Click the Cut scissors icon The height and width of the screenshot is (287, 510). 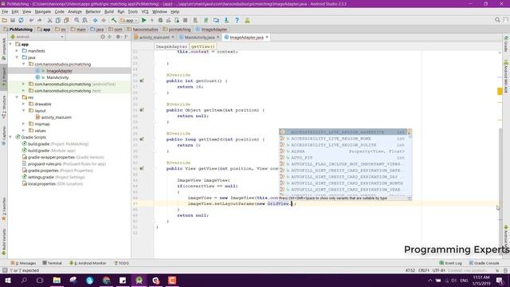(x=49, y=20)
